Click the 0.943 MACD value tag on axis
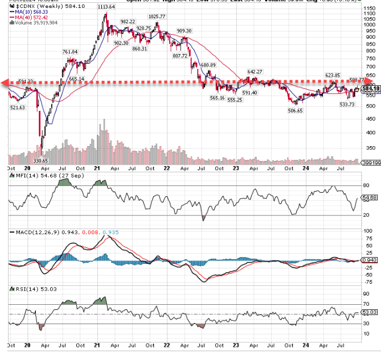The width and height of the screenshot is (381, 352). [370, 260]
